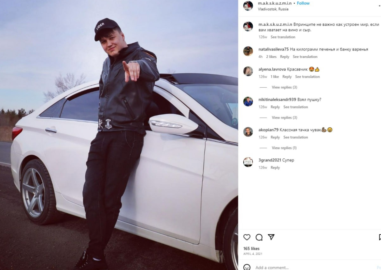Follow m.a.k.s.k.u.z.m.i.n
The width and height of the screenshot is (381, 270).
pyautogui.click(x=303, y=3)
